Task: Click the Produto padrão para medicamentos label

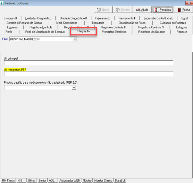Action: click(x=41, y=83)
